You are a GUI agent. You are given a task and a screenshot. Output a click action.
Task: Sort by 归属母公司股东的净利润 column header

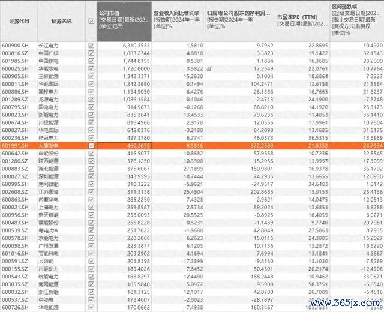click(240, 22)
